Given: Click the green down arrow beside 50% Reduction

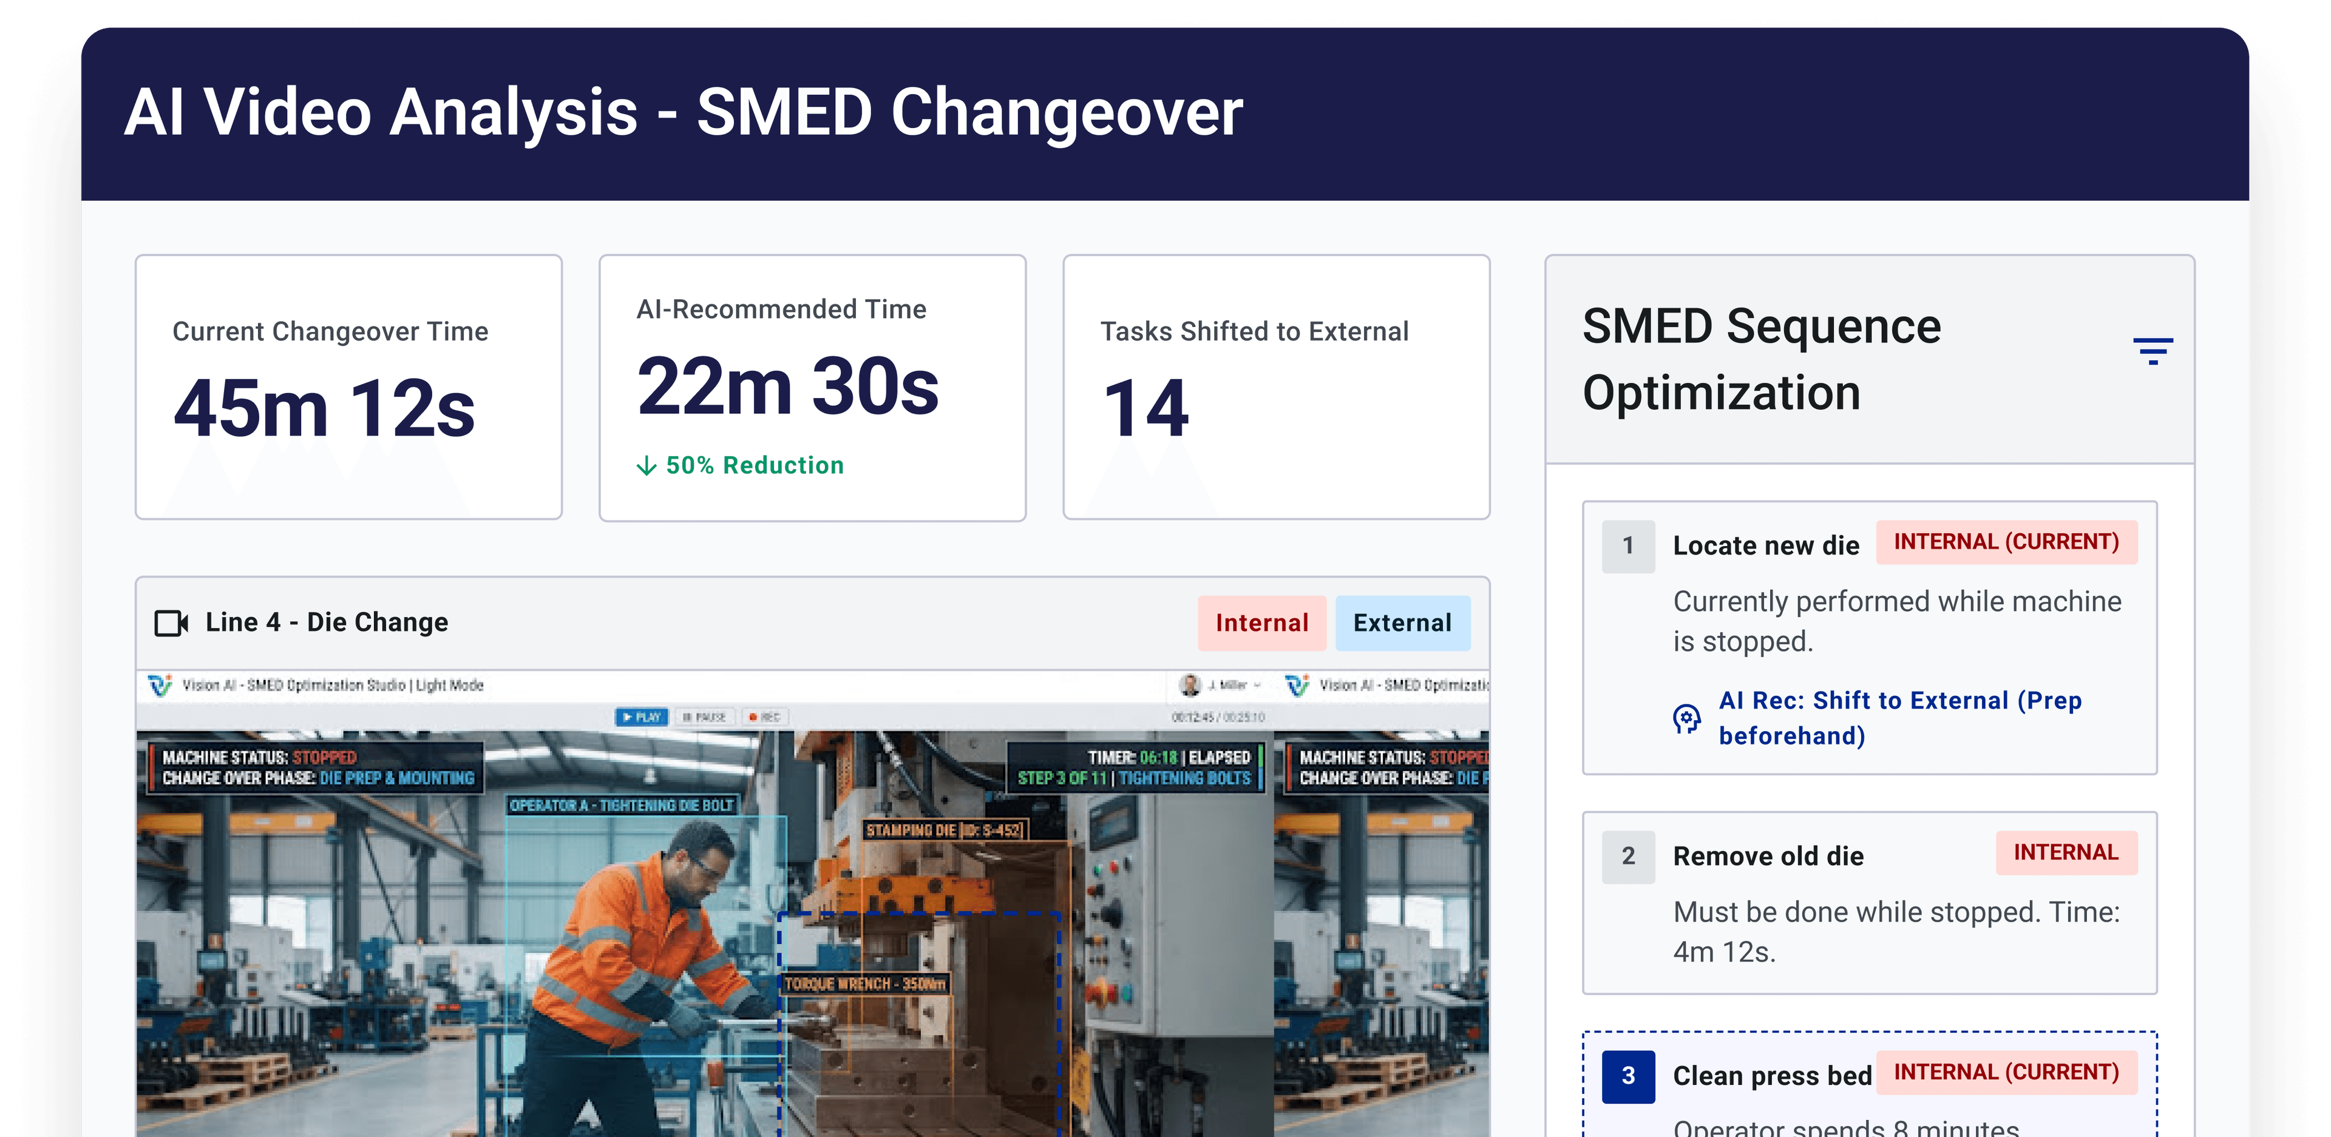Looking at the screenshot, I should click(646, 466).
